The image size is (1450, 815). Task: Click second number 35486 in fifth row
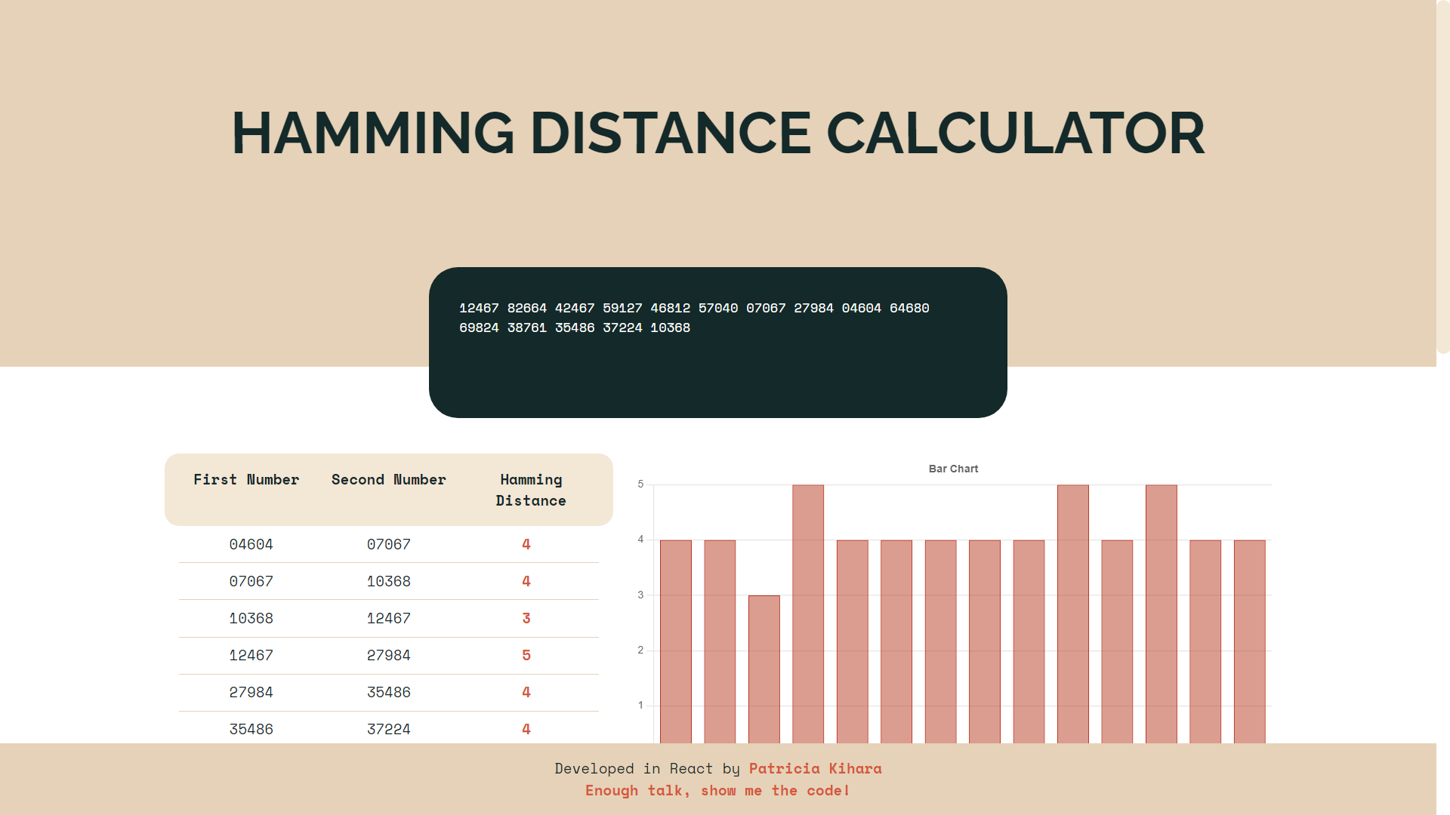(x=388, y=692)
